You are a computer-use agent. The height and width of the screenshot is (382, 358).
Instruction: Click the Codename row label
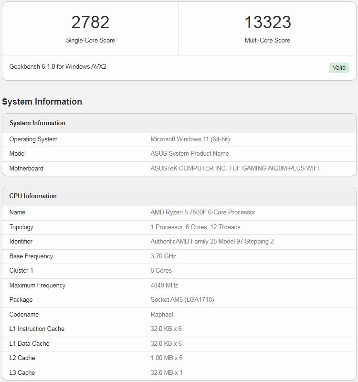click(24, 314)
